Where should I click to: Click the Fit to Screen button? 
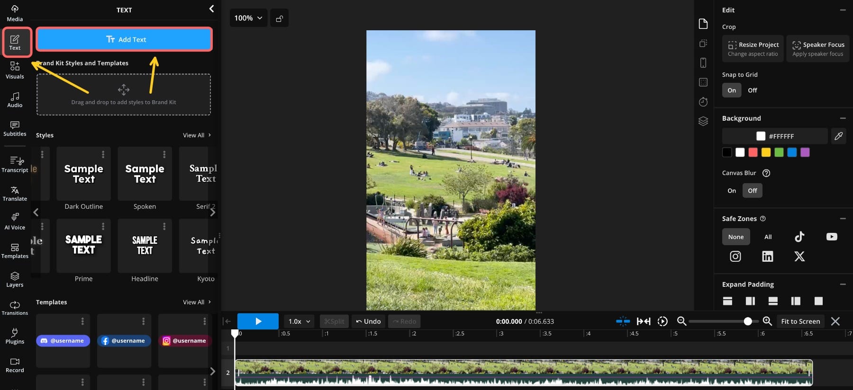(x=800, y=321)
